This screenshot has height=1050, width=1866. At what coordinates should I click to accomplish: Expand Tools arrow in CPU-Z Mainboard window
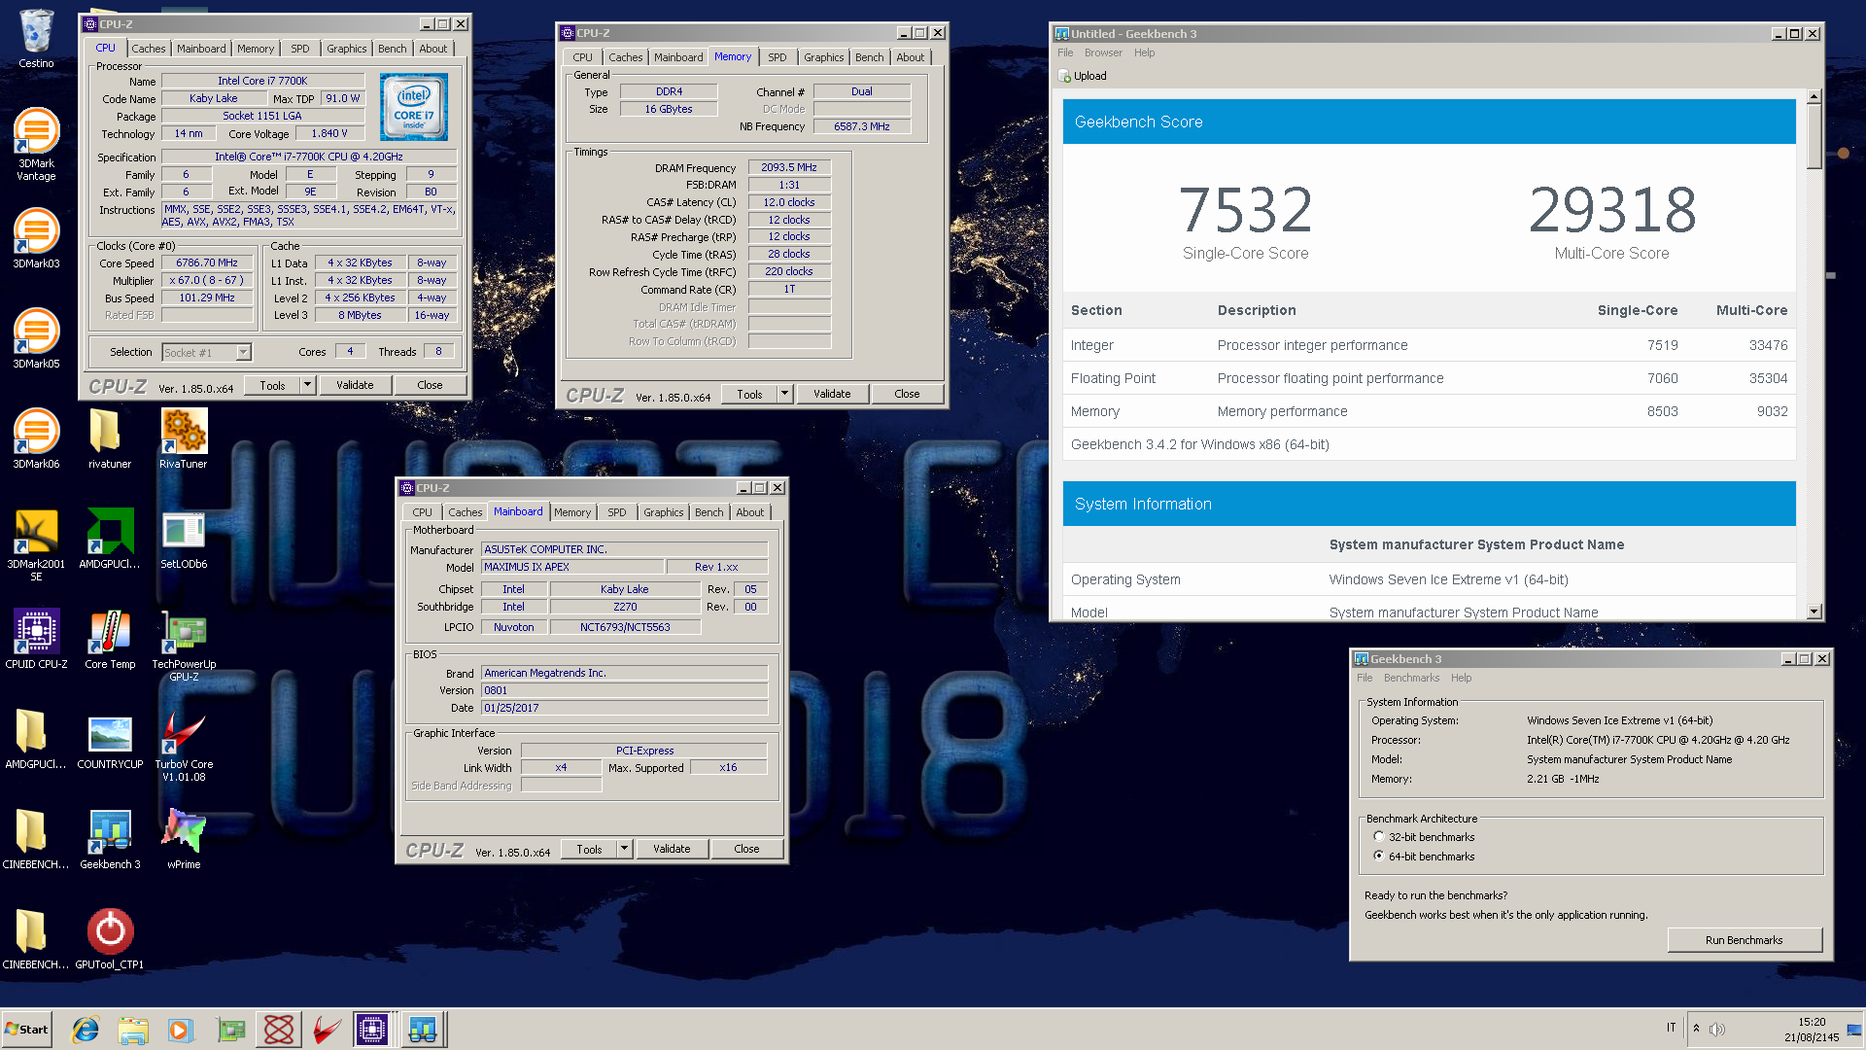[x=625, y=849]
